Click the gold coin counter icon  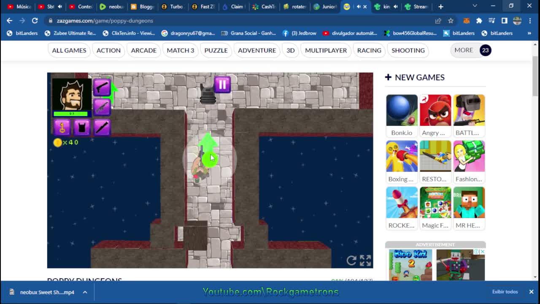pyautogui.click(x=57, y=142)
